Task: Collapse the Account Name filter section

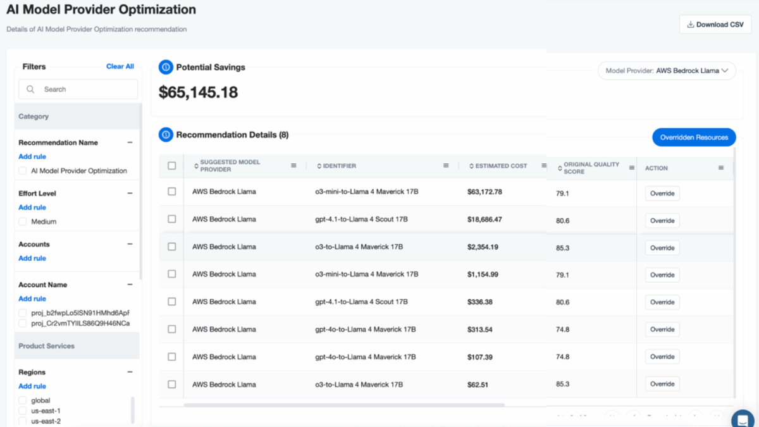Action: 130,285
